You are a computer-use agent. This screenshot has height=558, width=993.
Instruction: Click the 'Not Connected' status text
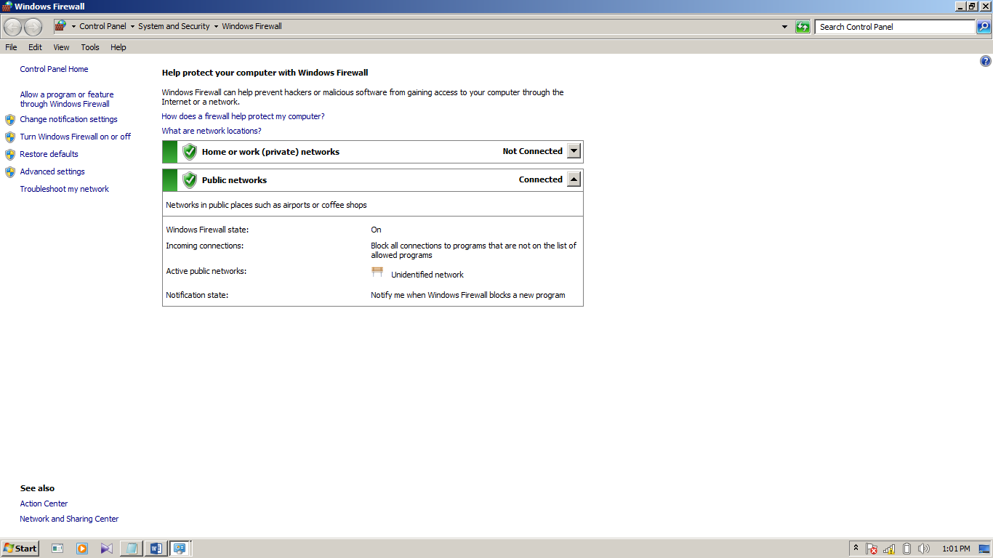pos(533,151)
